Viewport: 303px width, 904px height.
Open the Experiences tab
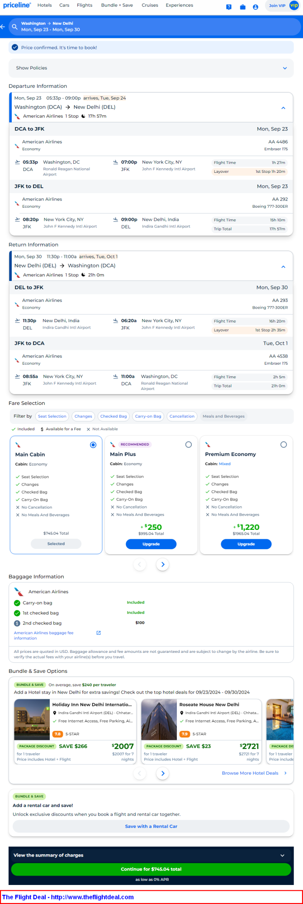point(179,5)
